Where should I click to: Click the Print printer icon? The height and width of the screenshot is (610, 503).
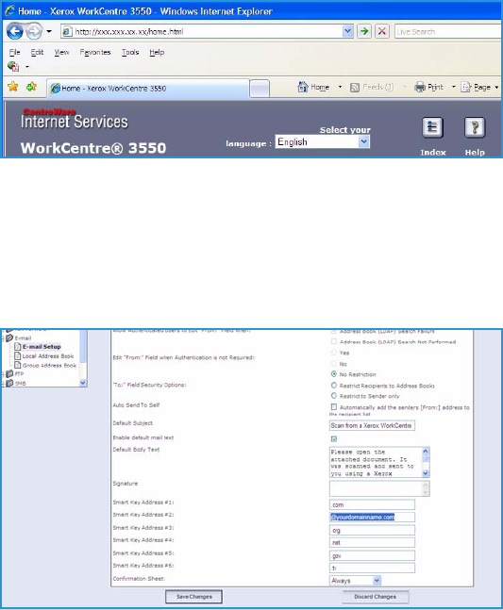pyautogui.click(x=420, y=87)
